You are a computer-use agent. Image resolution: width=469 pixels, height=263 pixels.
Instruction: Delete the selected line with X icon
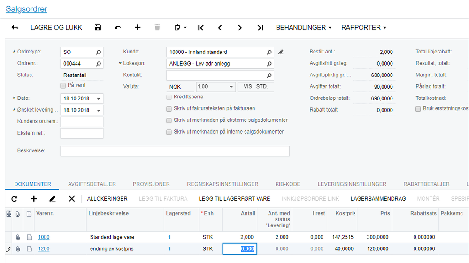click(x=72, y=199)
